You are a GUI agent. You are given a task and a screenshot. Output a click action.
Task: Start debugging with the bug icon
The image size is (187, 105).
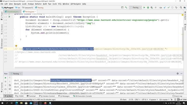pyautogui.click(x=148, y=8)
